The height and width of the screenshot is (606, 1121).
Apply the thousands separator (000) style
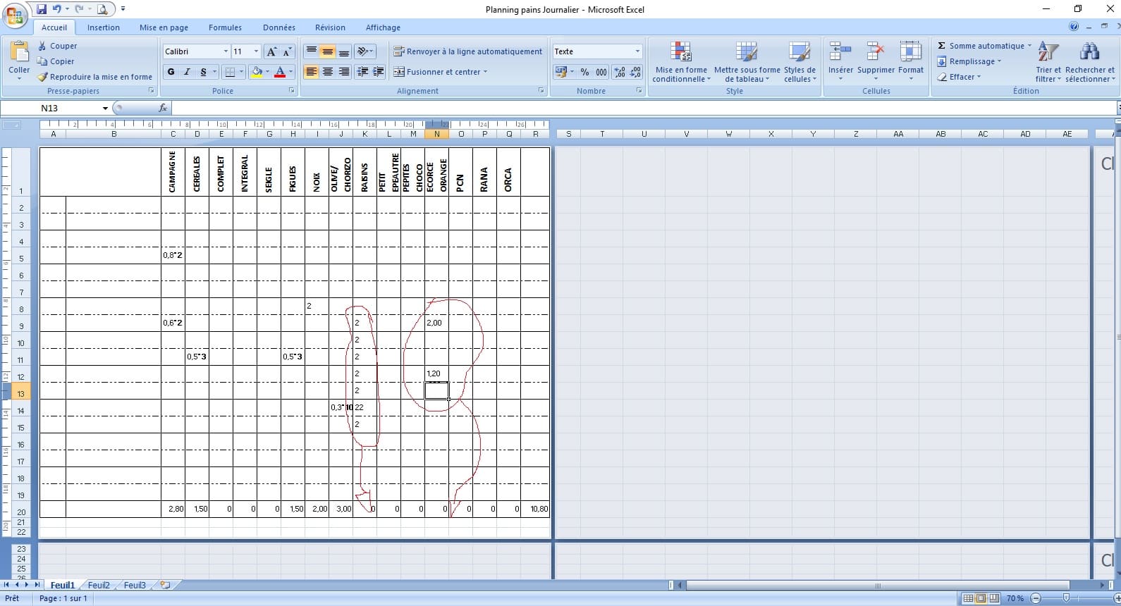point(601,72)
